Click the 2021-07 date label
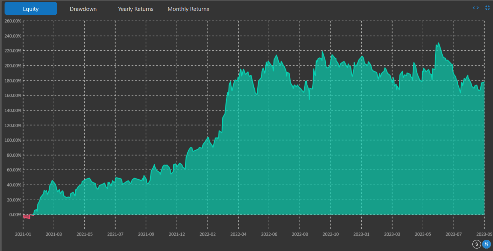The height and width of the screenshot is (251, 493). (116, 234)
